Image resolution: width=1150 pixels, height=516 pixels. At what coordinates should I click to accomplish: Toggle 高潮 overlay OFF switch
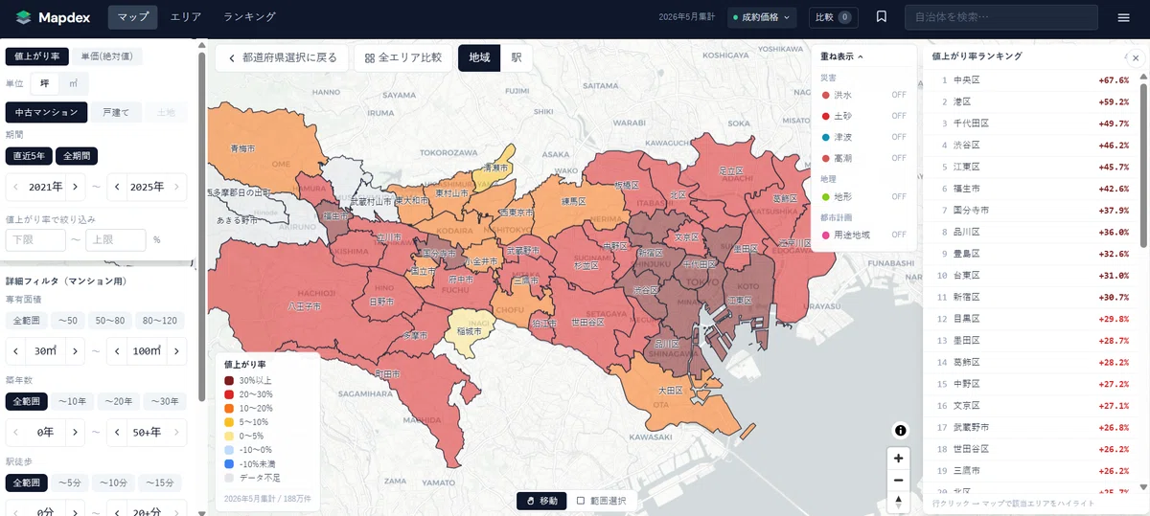click(899, 158)
